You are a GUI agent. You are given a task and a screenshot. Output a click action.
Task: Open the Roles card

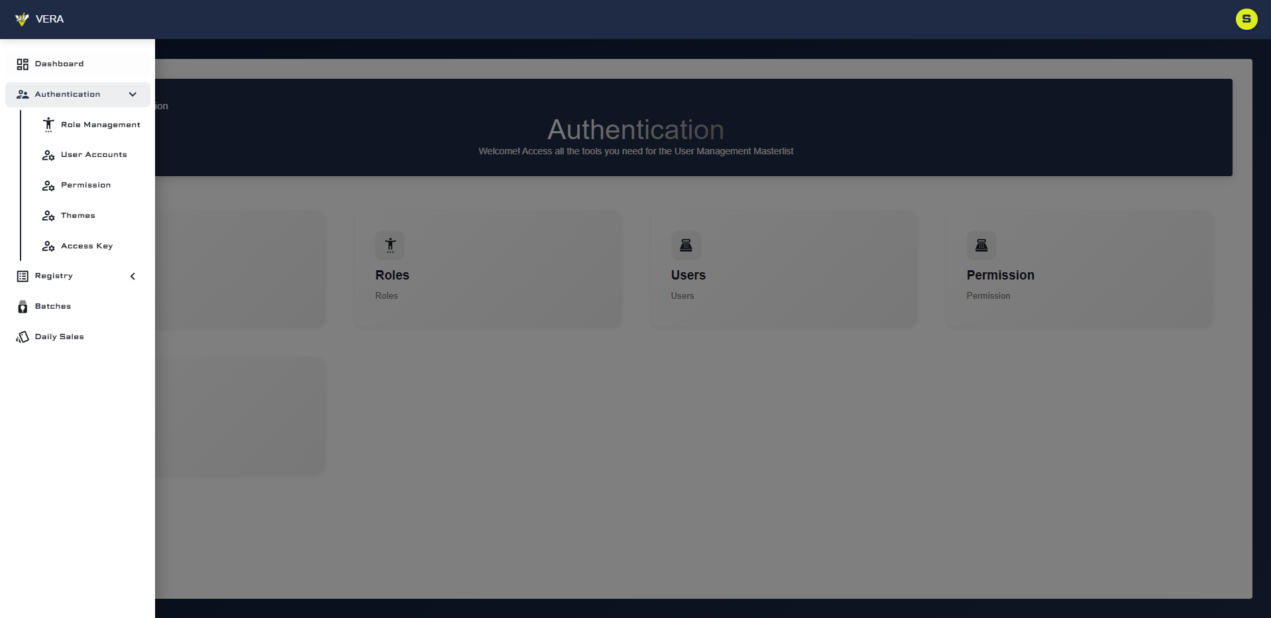488,269
